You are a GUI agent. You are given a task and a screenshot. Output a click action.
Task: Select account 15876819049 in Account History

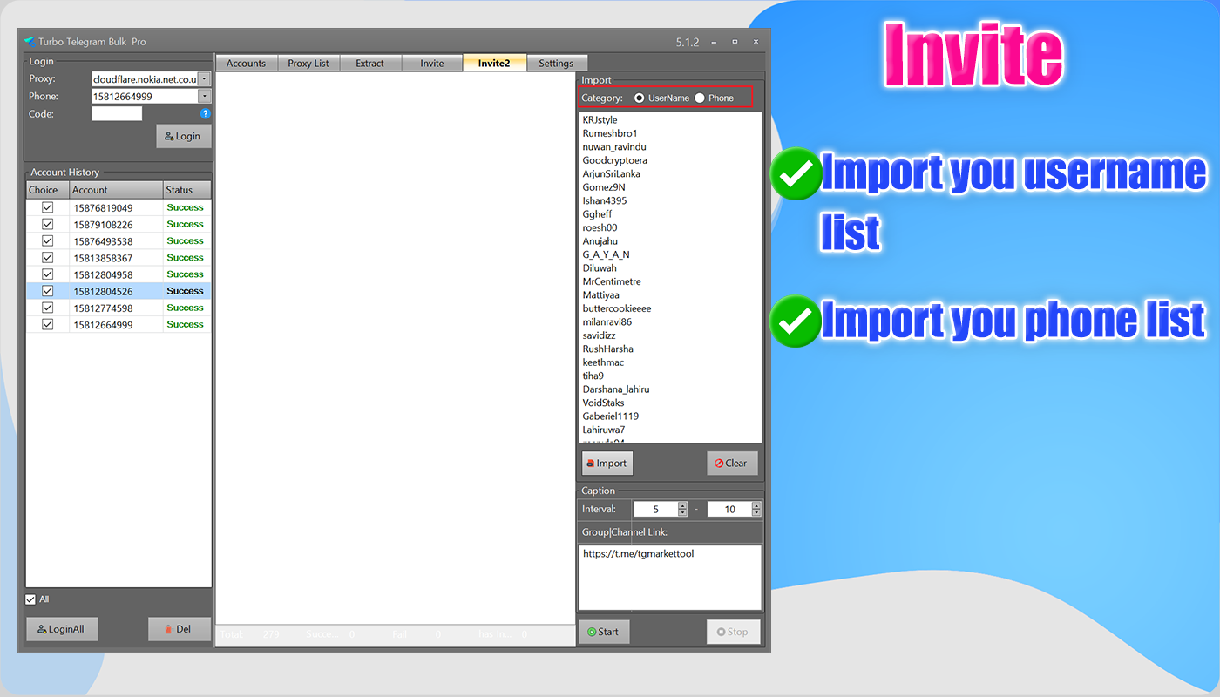click(x=103, y=207)
